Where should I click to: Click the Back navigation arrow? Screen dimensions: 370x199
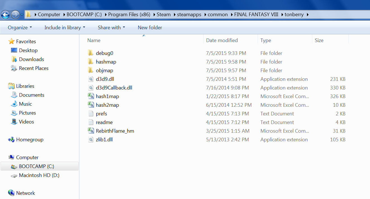point(6,14)
